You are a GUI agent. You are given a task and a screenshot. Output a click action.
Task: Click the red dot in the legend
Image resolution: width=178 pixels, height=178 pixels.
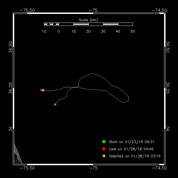point(104,149)
